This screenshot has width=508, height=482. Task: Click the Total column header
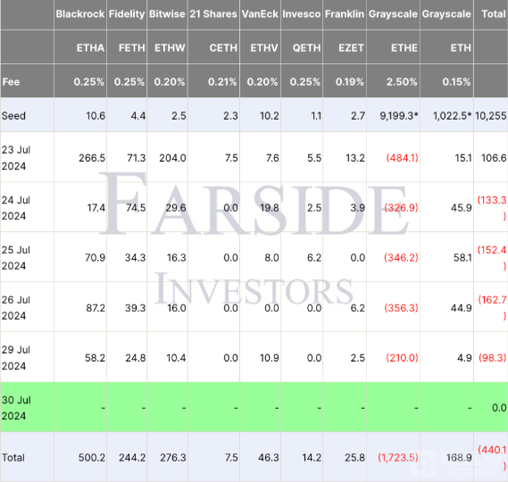494,14
